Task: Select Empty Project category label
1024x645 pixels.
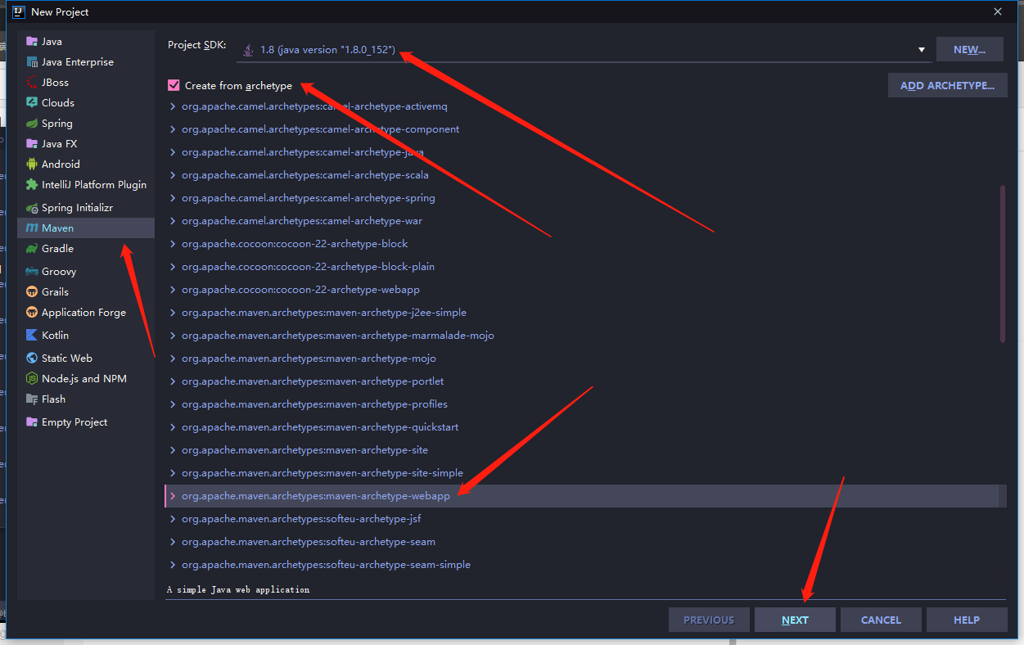Action: coord(74,422)
